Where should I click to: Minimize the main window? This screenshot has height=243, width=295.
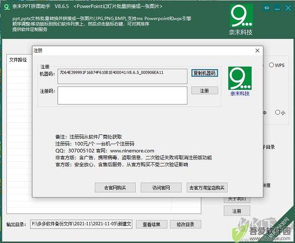pos(277,8)
